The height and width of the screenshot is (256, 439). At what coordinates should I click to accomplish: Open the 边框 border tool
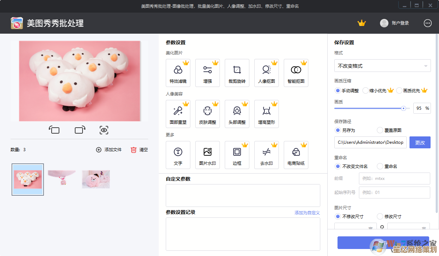click(x=237, y=155)
